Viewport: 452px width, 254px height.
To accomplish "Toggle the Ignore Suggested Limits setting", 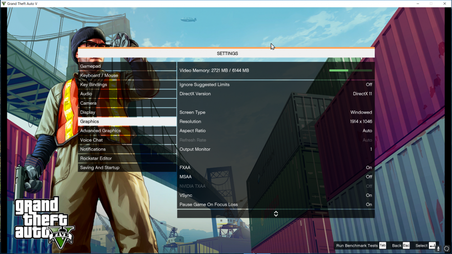I will click(276, 84).
